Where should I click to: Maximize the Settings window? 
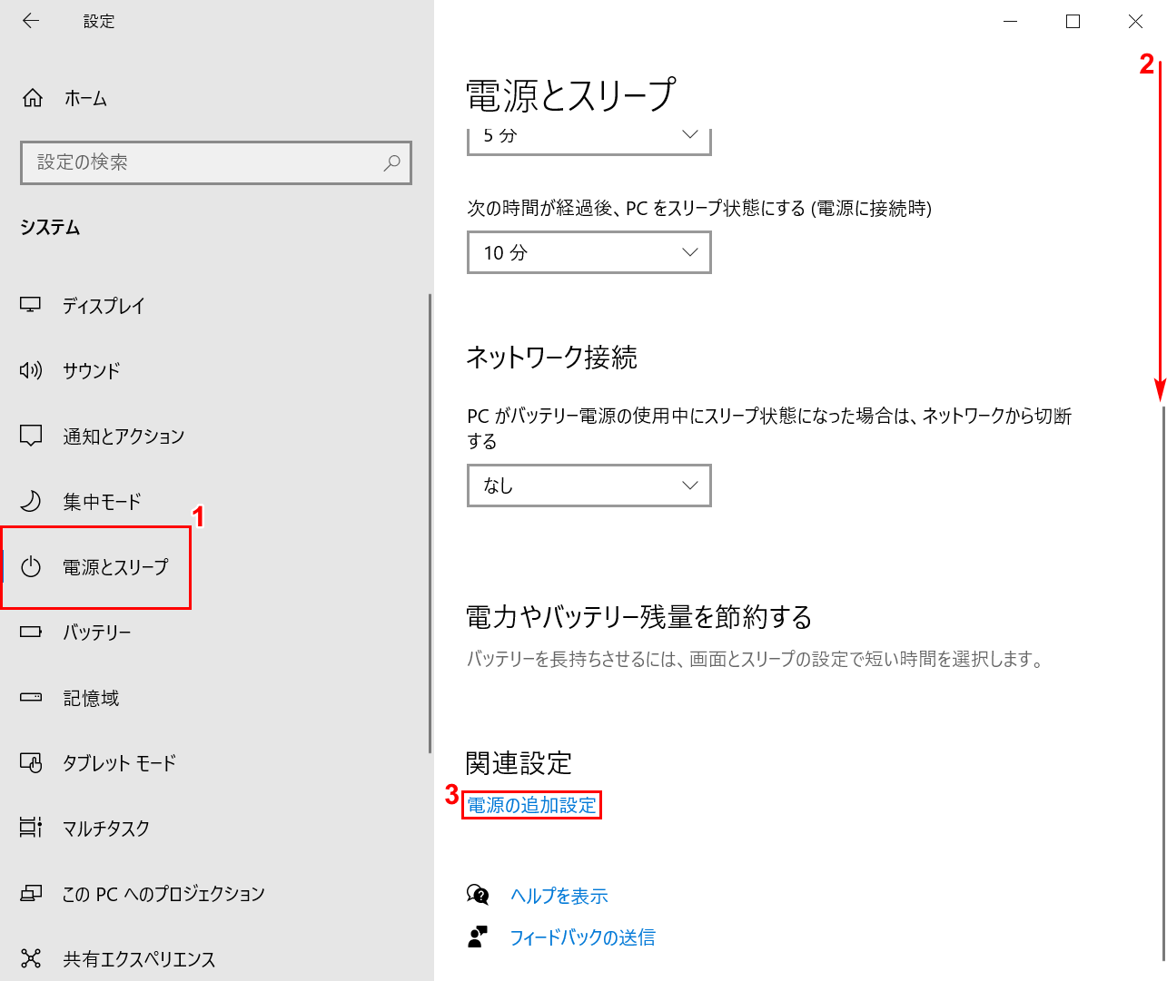tap(1073, 21)
